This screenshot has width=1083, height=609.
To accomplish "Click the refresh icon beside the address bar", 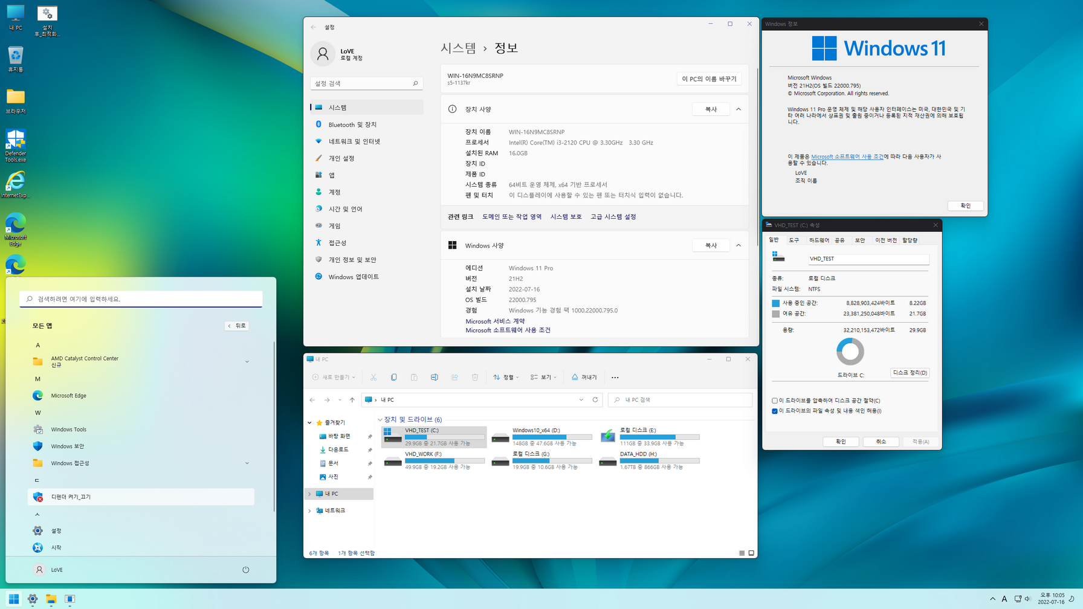I will click(595, 399).
